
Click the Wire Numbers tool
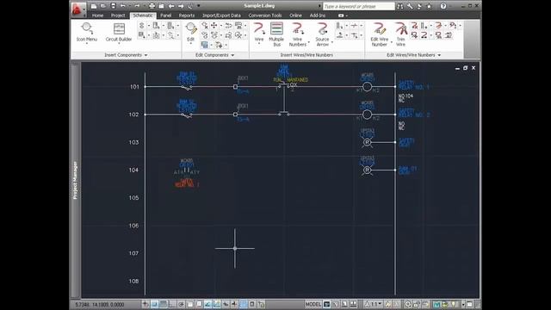click(x=298, y=34)
